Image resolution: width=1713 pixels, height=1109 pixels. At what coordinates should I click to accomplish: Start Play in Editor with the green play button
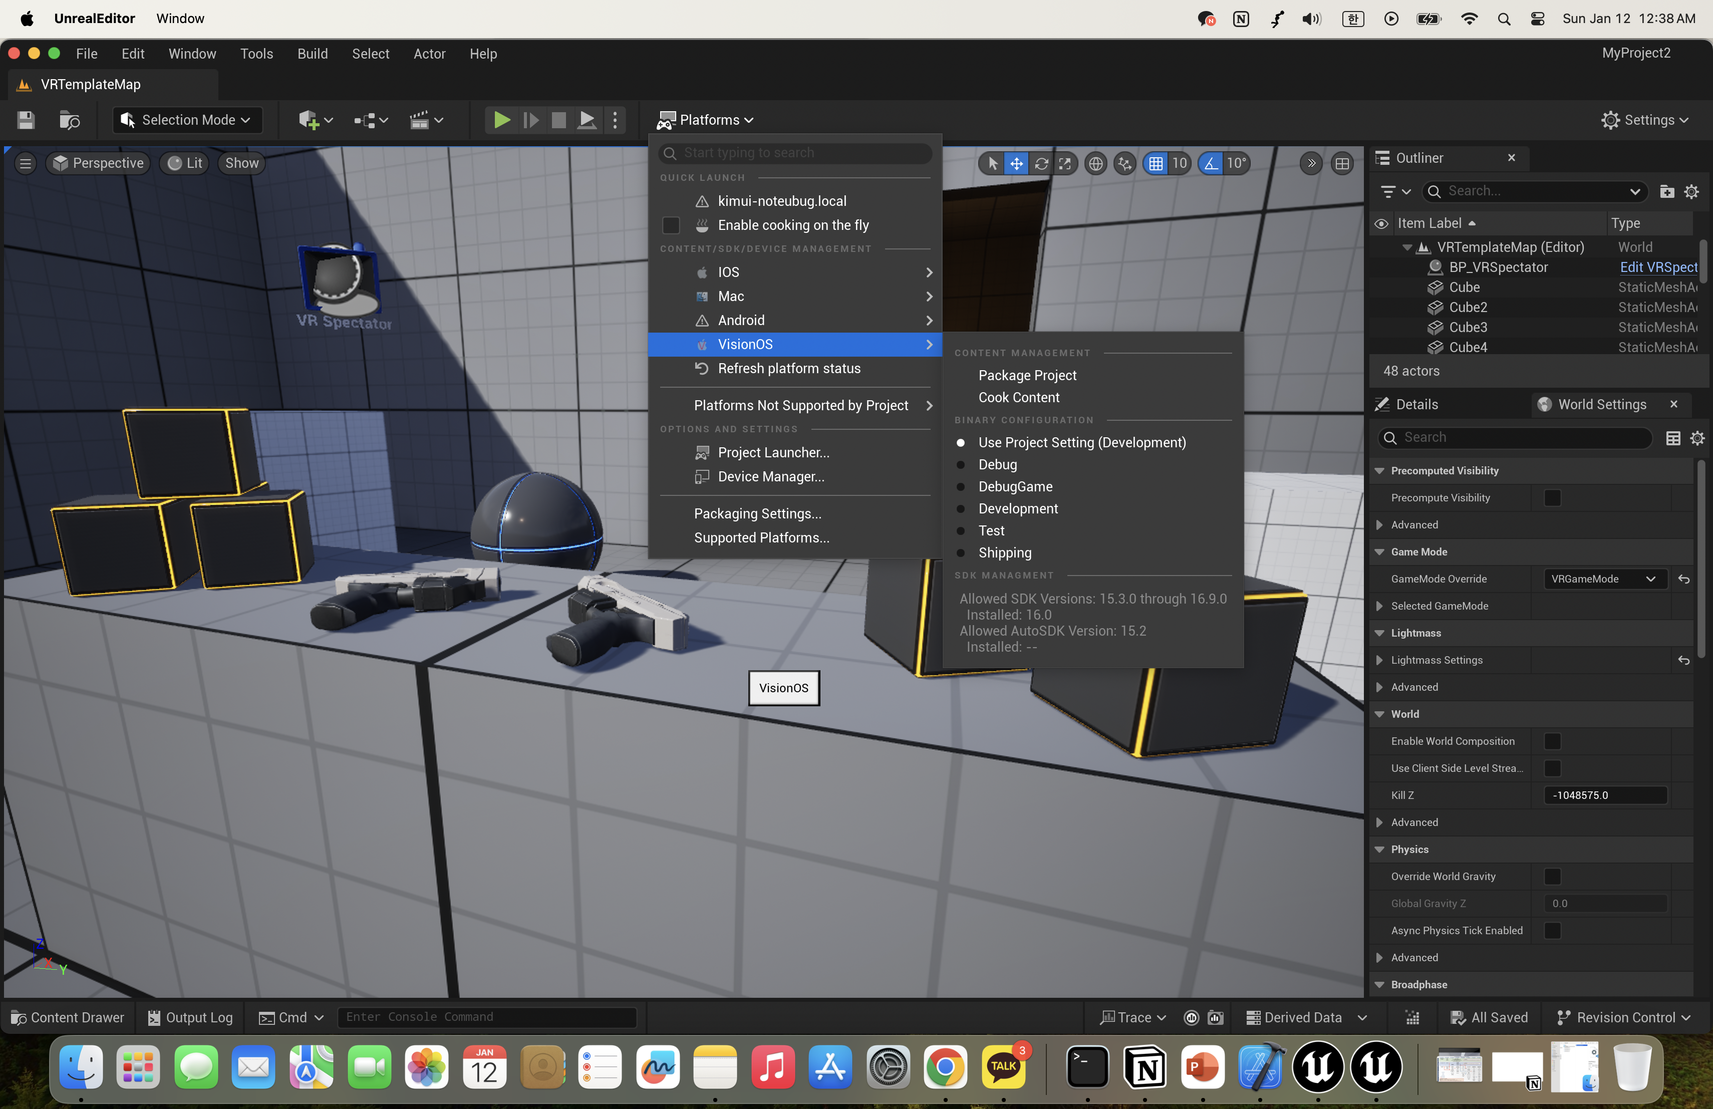pos(502,120)
